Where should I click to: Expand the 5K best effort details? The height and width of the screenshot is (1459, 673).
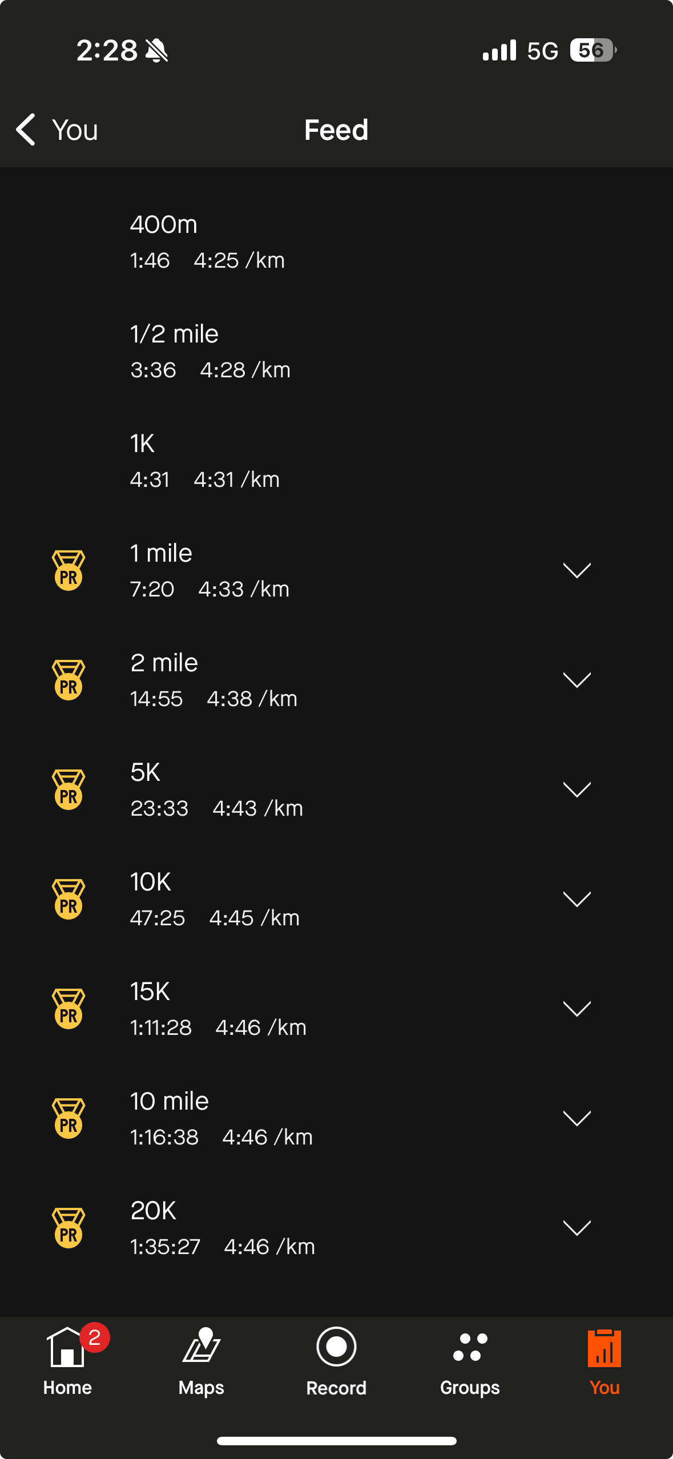point(577,789)
